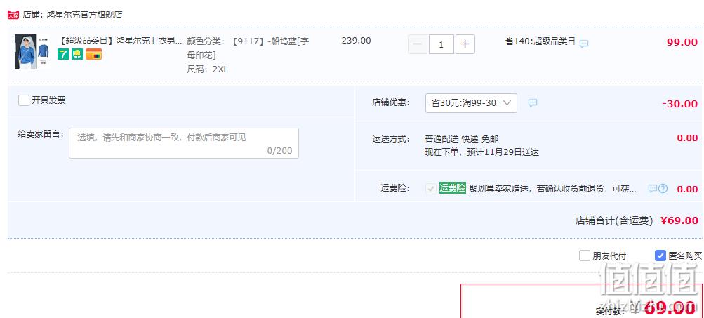
Task: Open the 【超级品类日】鸿星尔克卫衣男 product title
Action: (x=120, y=41)
